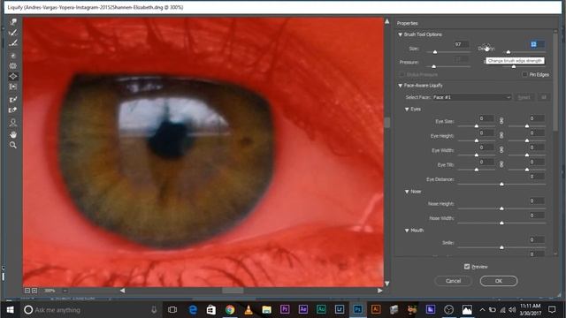This screenshot has width=566, height=318.
Task: Open Google Chrome from the taskbar
Action: [230, 310]
